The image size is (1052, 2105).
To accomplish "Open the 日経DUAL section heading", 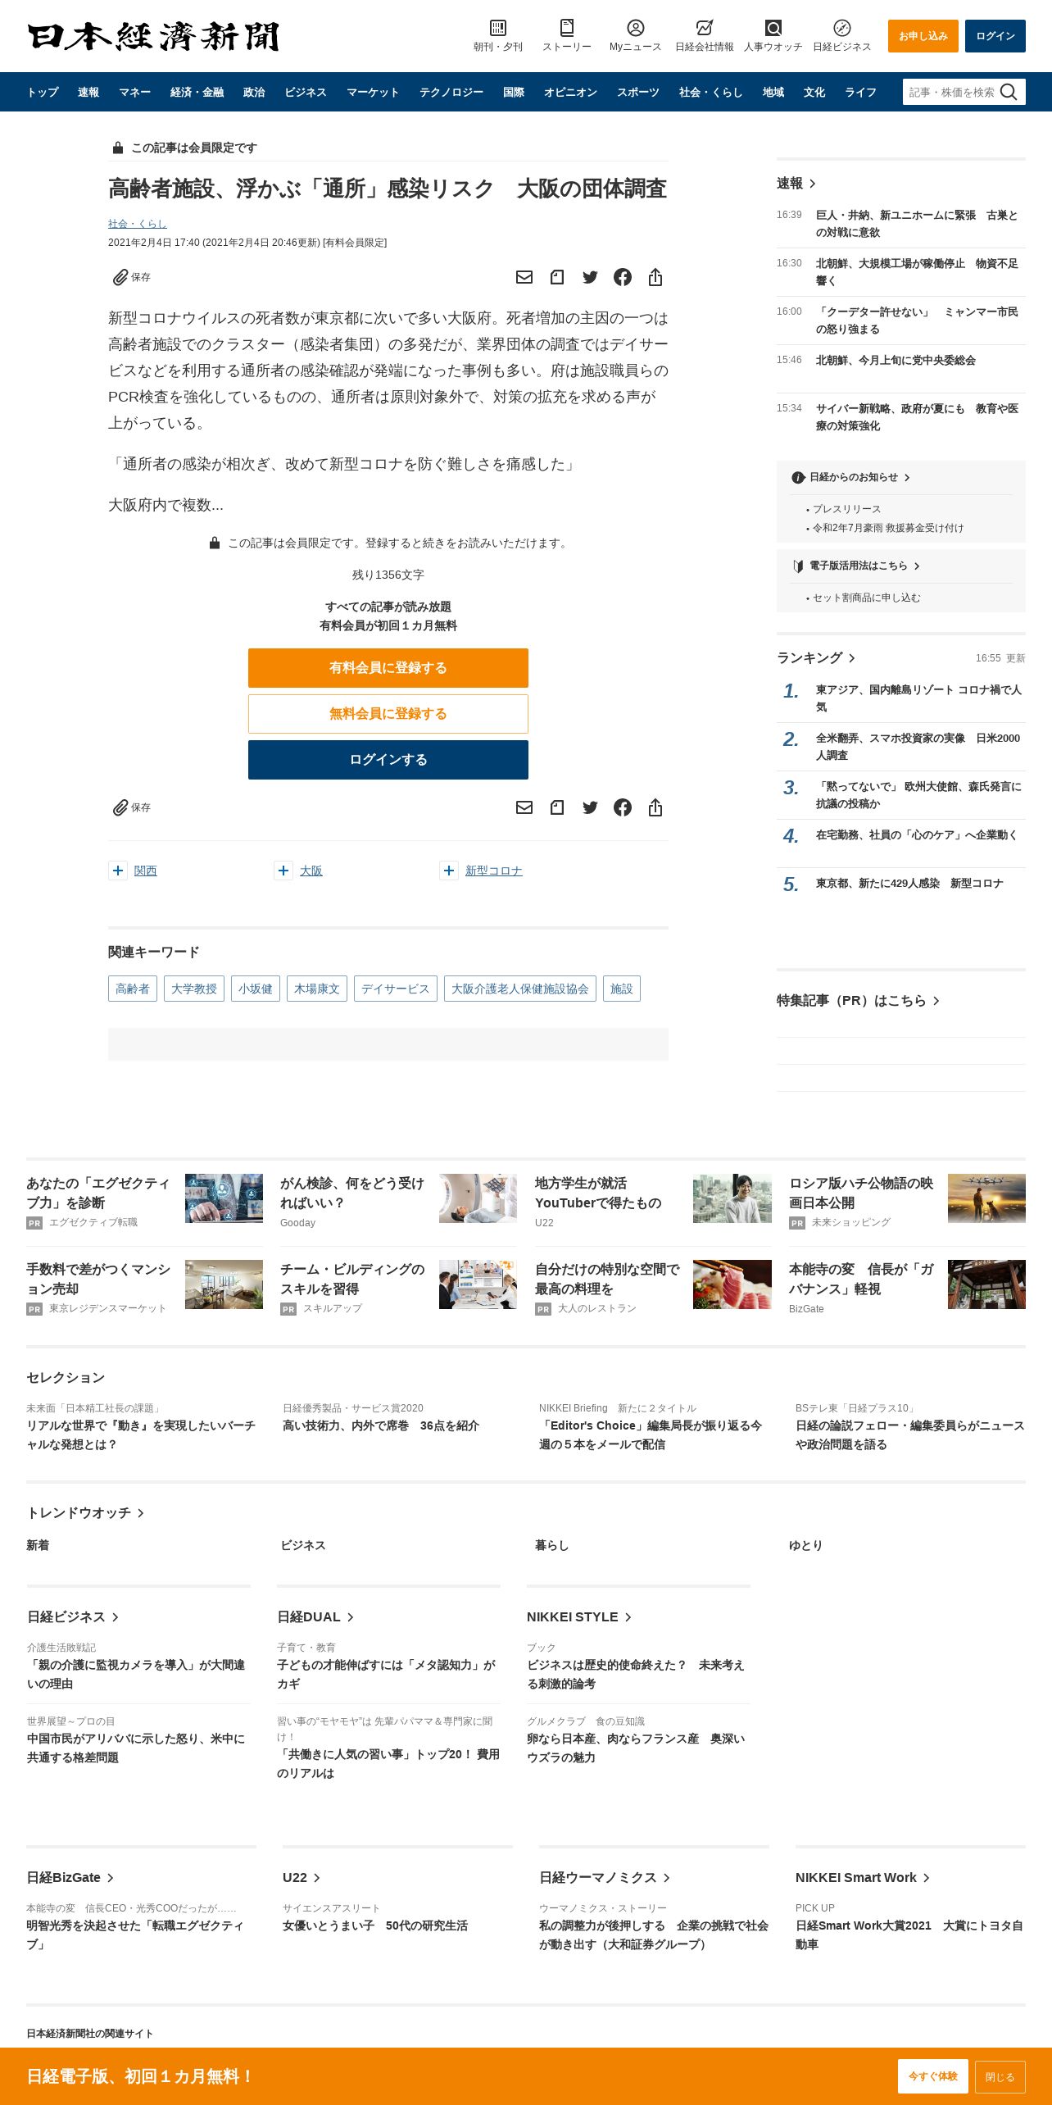I will coord(315,1617).
